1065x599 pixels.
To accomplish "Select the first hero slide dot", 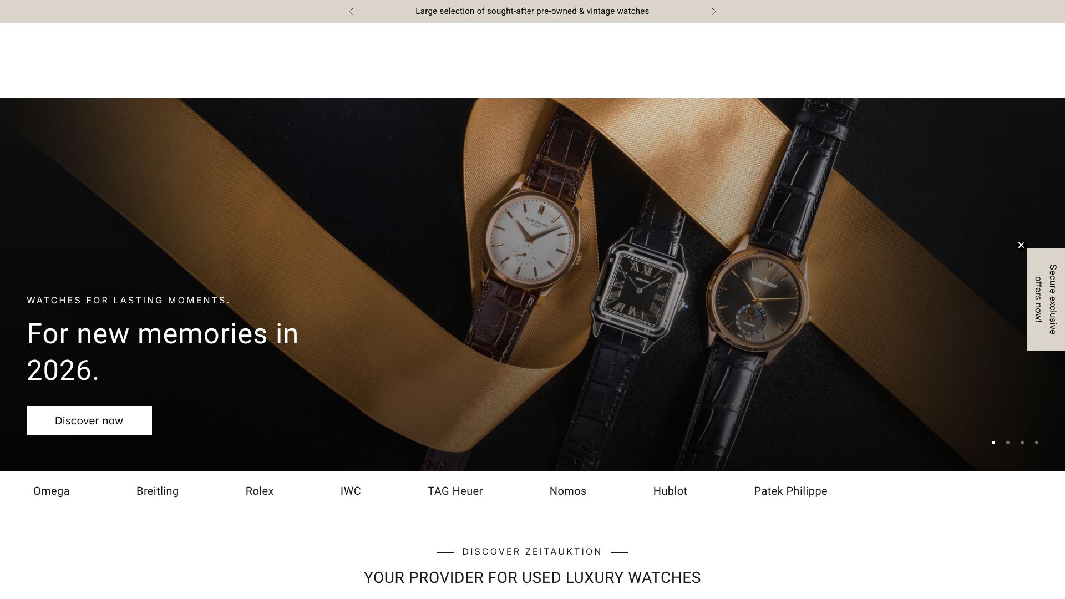I will pos(993,443).
